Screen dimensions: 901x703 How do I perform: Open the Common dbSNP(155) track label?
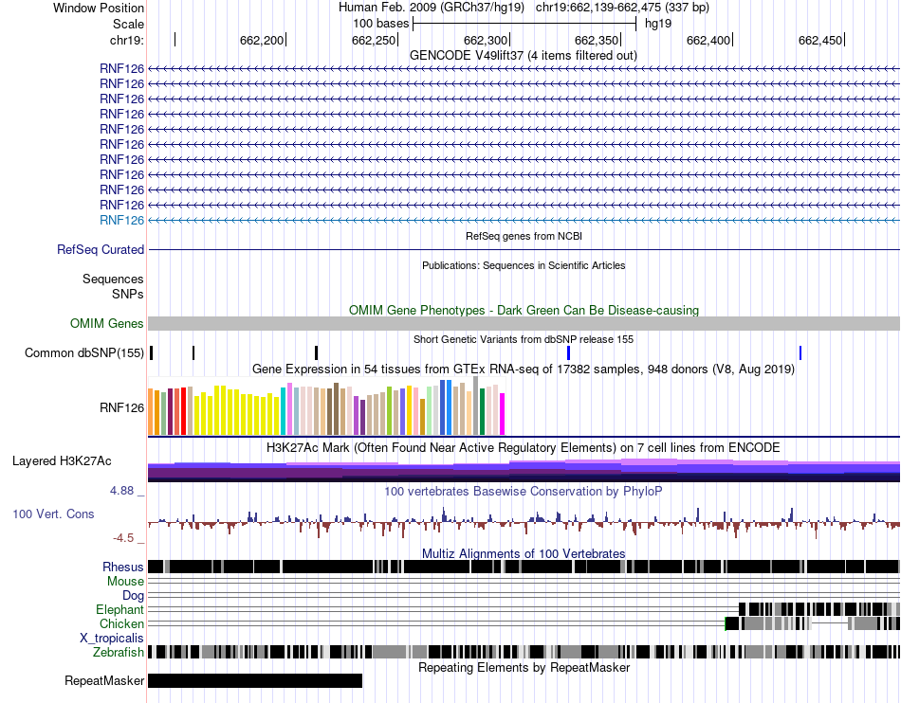84,353
